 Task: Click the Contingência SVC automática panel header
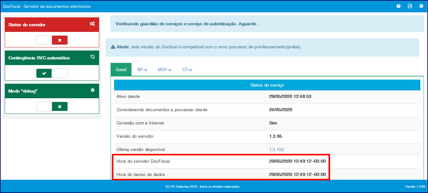pyautogui.click(x=52, y=58)
